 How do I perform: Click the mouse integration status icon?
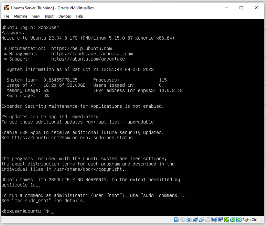click(233, 219)
